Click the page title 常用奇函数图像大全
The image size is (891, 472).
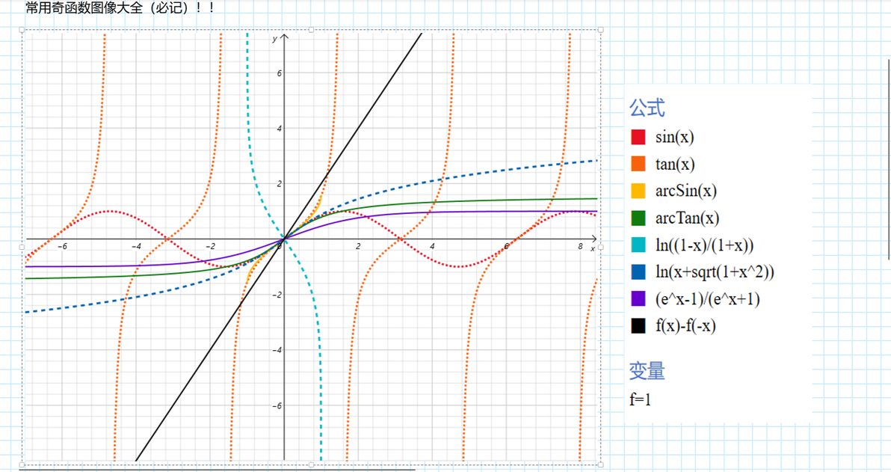(84, 7)
